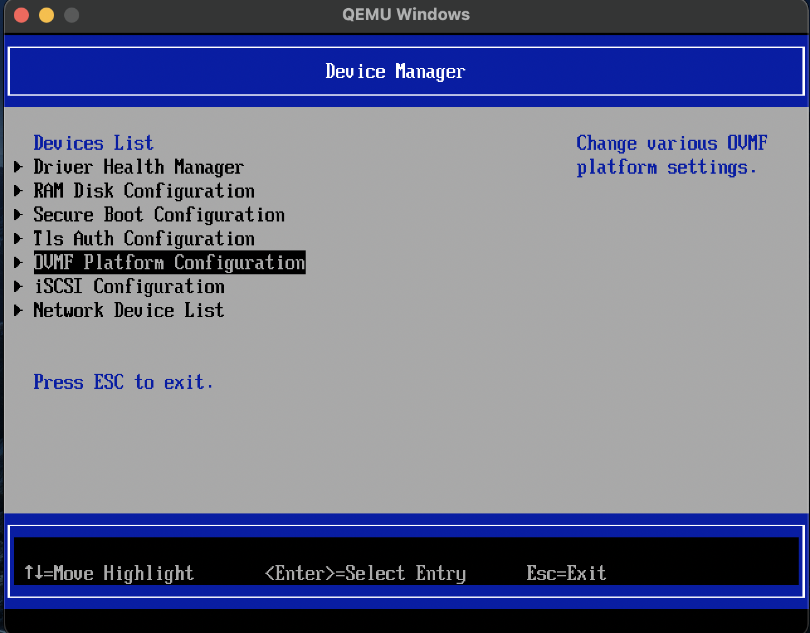Image resolution: width=810 pixels, height=633 pixels.
Task: Open Driver Health Manager entry
Action: pyautogui.click(x=138, y=167)
